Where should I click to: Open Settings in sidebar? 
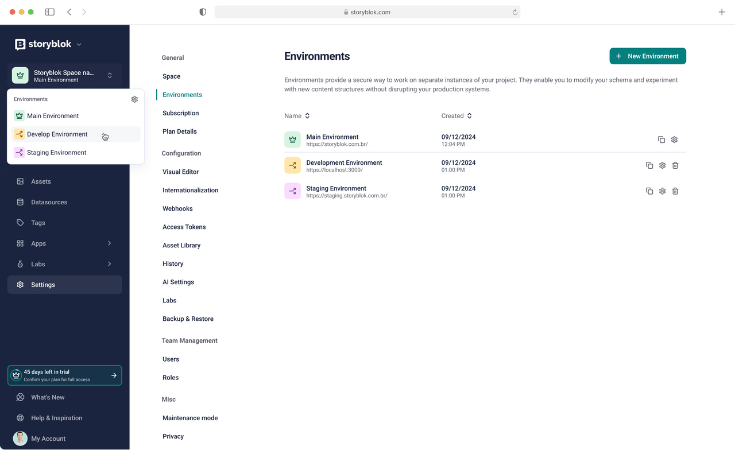(x=64, y=285)
